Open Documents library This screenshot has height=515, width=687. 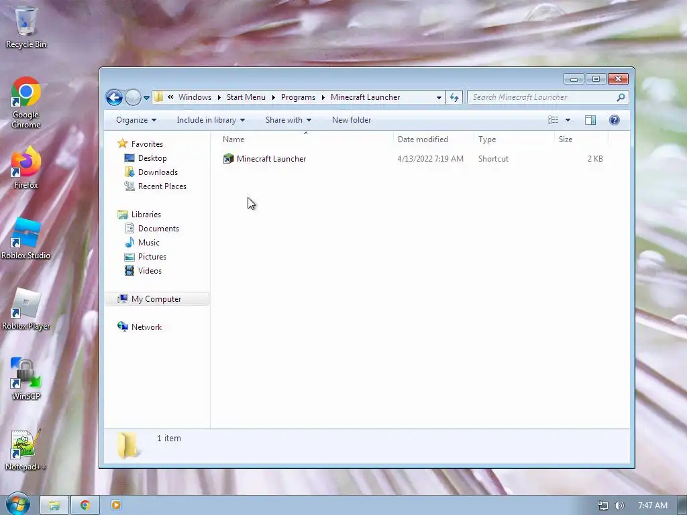[x=158, y=229]
